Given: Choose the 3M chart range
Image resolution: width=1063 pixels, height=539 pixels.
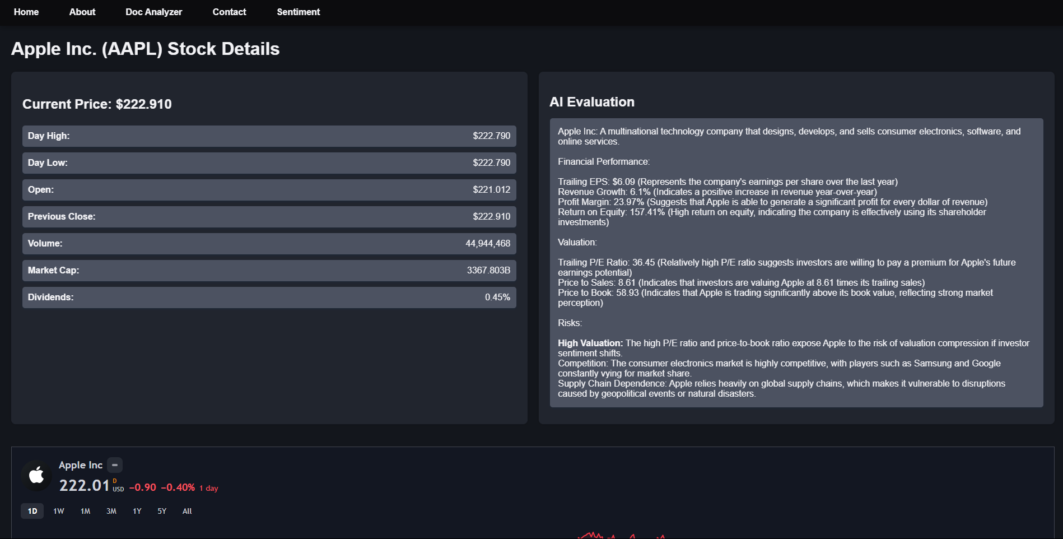Looking at the screenshot, I should coord(111,511).
